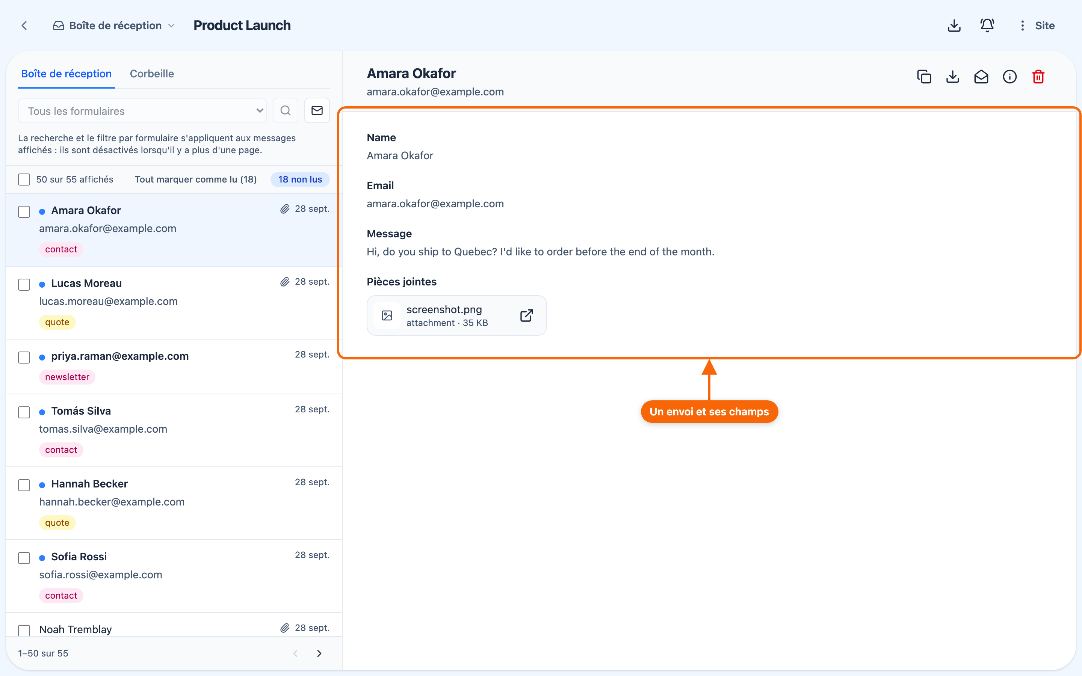Click the paperclip on Amara Okafor's row
The image size is (1082, 676).
tap(285, 209)
